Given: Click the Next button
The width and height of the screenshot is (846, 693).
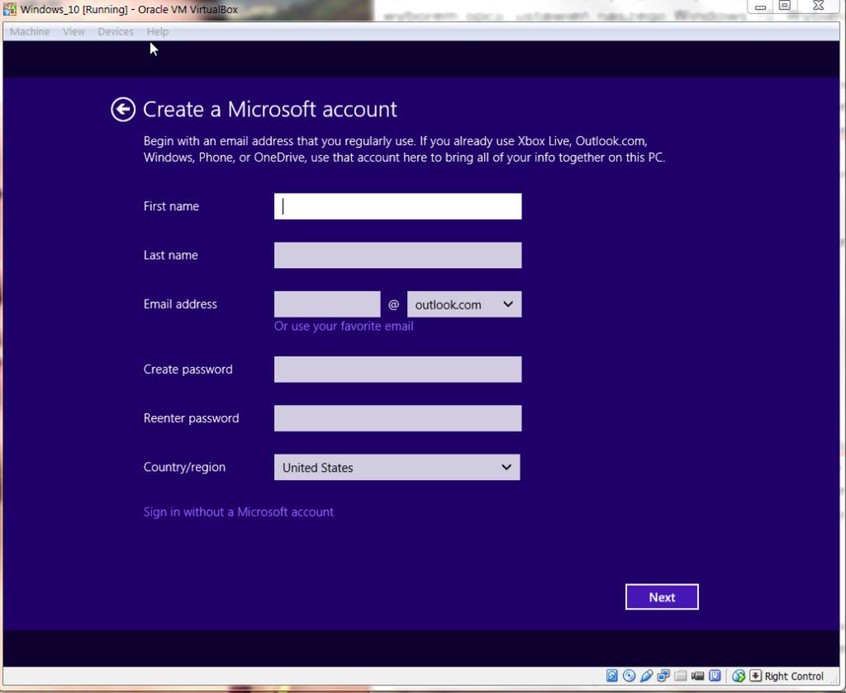Looking at the screenshot, I should click(662, 597).
